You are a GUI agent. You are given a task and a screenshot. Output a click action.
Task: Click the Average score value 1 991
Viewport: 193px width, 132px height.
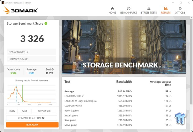[x=31, y=73]
